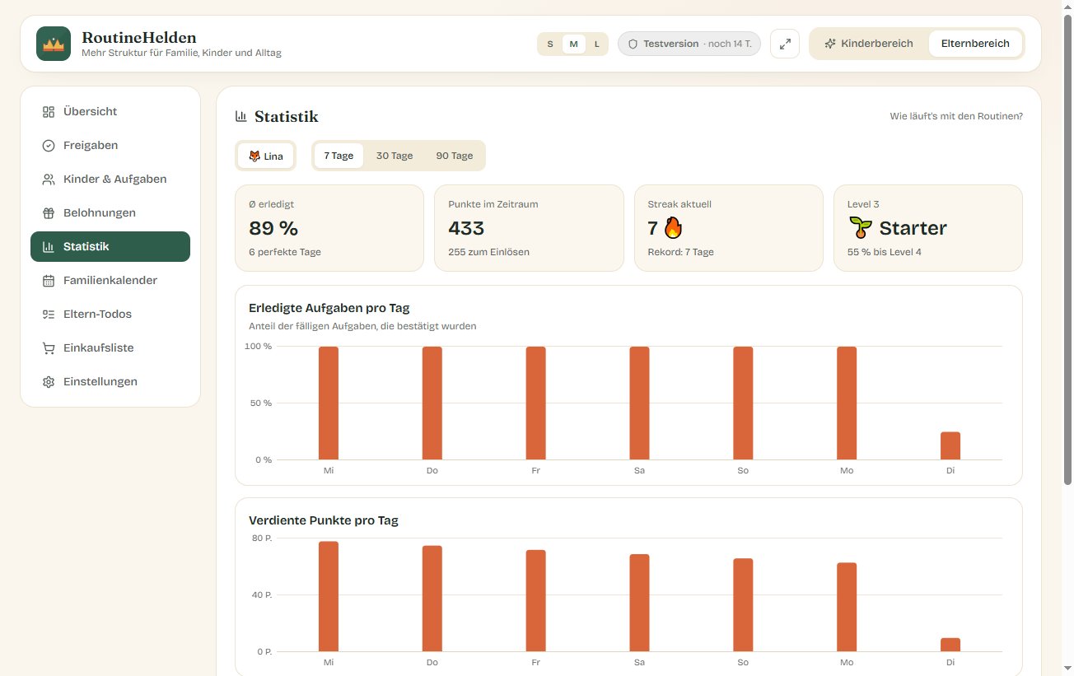Open fullscreen via expand arrows icon
Screen dimensions: 1074x676
click(785, 44)
